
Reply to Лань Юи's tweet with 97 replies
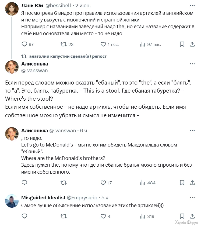coord(24,44)
